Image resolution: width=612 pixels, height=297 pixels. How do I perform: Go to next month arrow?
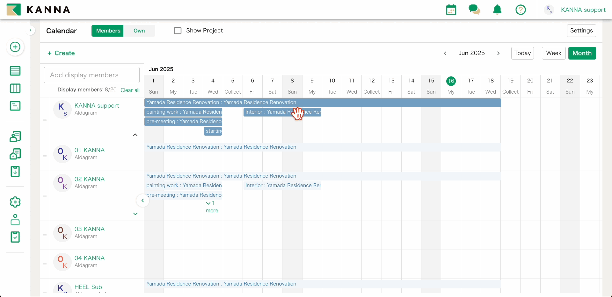point(498,53)
